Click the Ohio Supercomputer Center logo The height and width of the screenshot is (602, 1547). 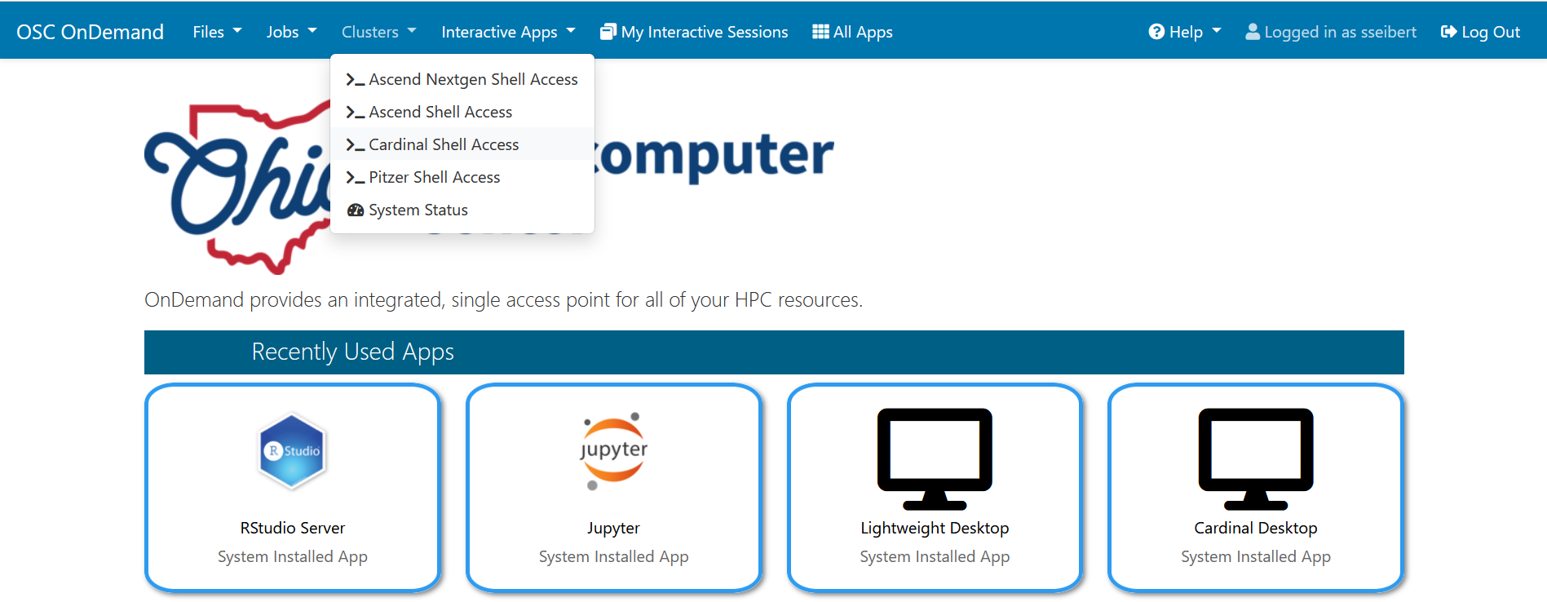489,188
